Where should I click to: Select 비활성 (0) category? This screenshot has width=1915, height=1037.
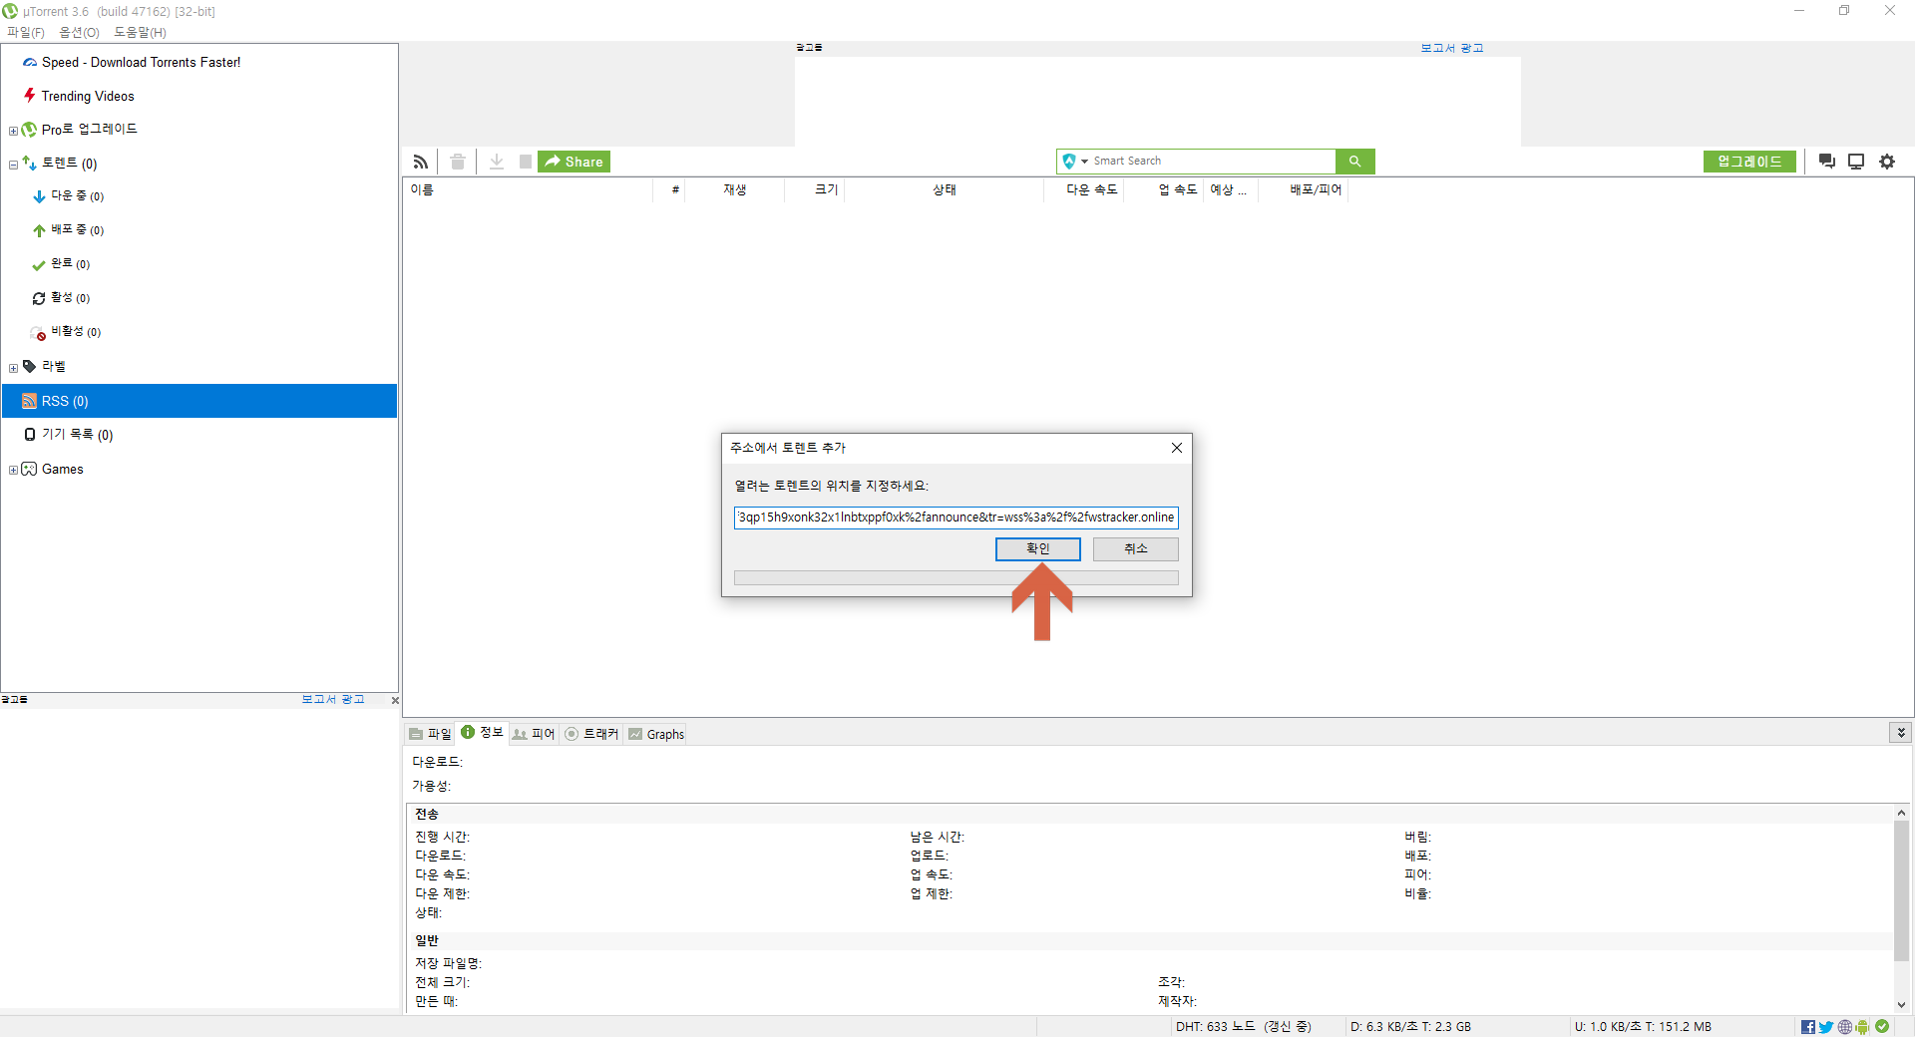(x=76, y=332)
